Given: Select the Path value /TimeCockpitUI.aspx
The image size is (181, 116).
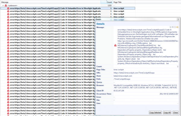Looking at the screenshot, I should (x=122, y=79).
